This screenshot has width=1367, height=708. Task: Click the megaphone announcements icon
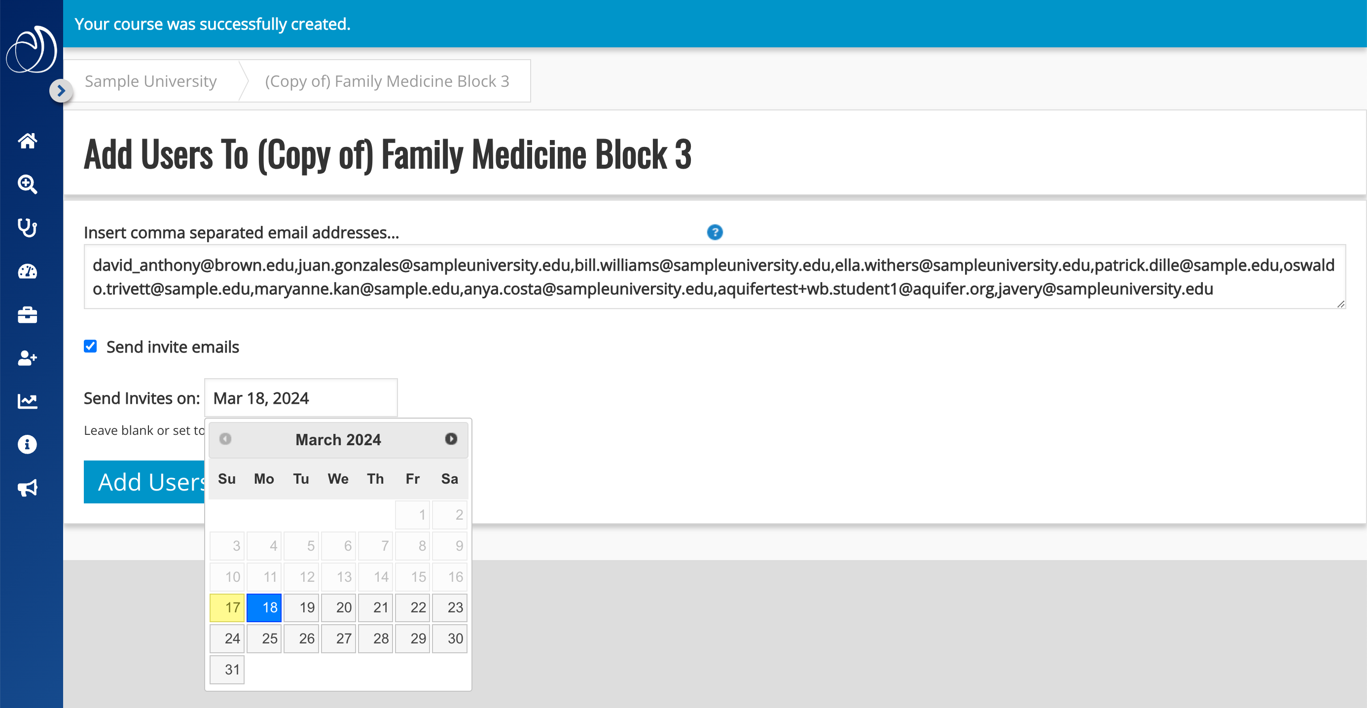pyautogui.click(x=27, y=488)
